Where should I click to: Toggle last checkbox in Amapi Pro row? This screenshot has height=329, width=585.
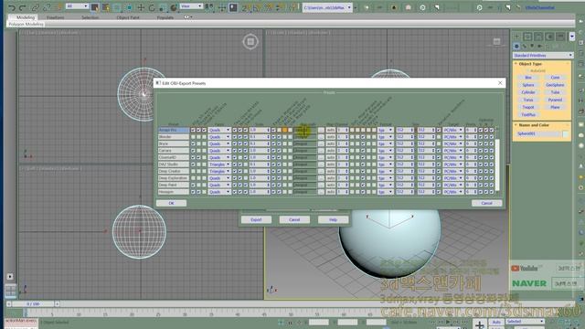point(492,130)
